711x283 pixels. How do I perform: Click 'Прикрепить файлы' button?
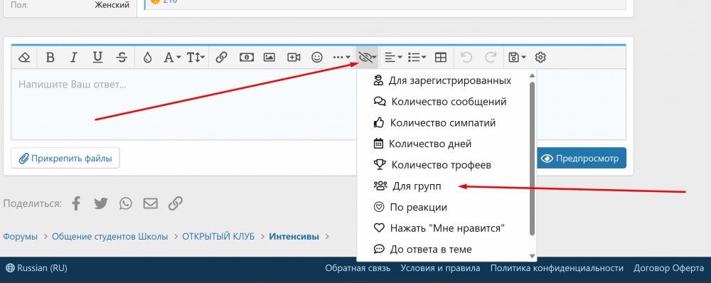click(x=65, y=159)
